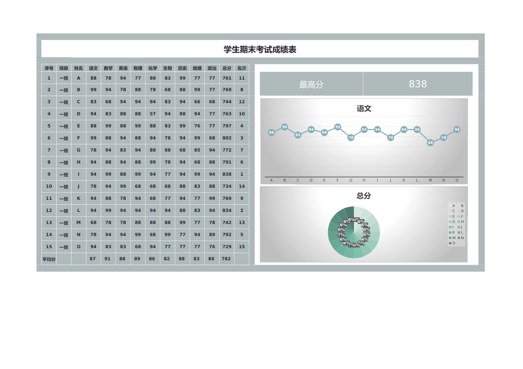Click the 语文 line chart title
Viewport: 523px width, 369px height.
click(x=364, y=109)
